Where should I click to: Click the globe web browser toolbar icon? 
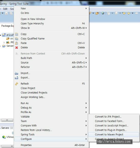[103, 13]
